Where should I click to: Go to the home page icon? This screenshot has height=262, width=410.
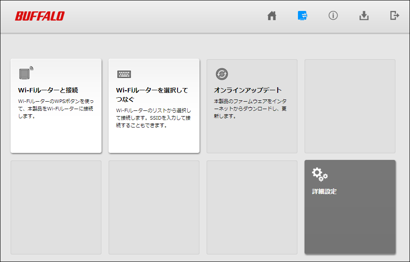[x=272, y=16]
